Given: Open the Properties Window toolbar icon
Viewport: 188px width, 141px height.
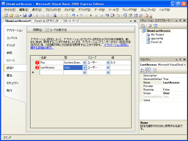Looking at the screenshot, I should (x=130, y=15).
